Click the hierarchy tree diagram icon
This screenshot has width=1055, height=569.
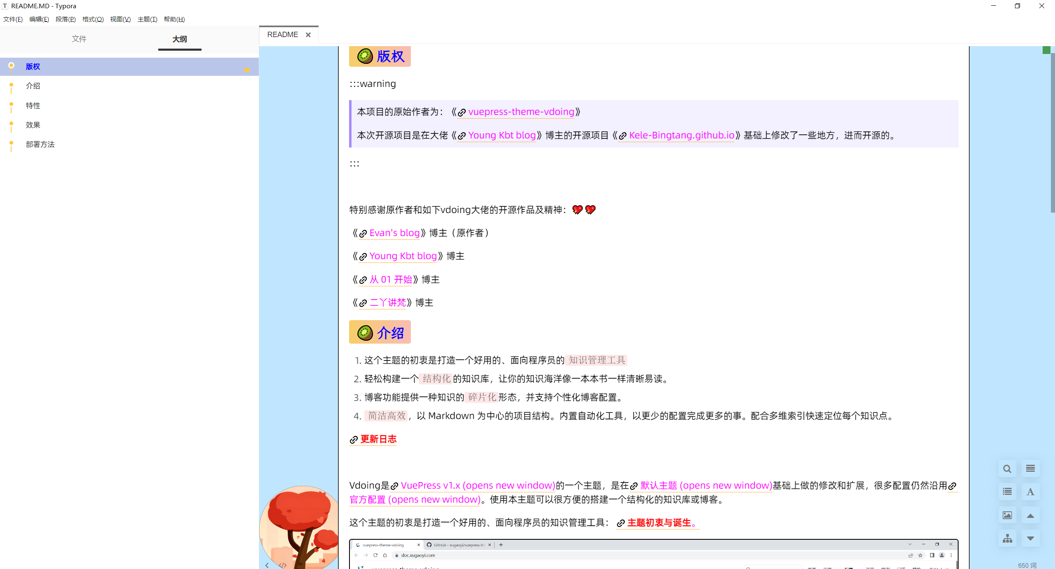1007,539
